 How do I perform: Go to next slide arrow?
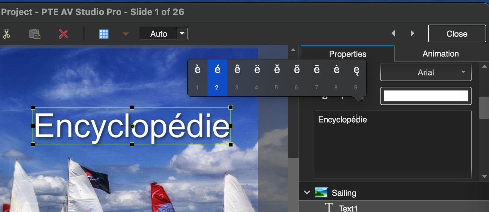pos(412,33)
